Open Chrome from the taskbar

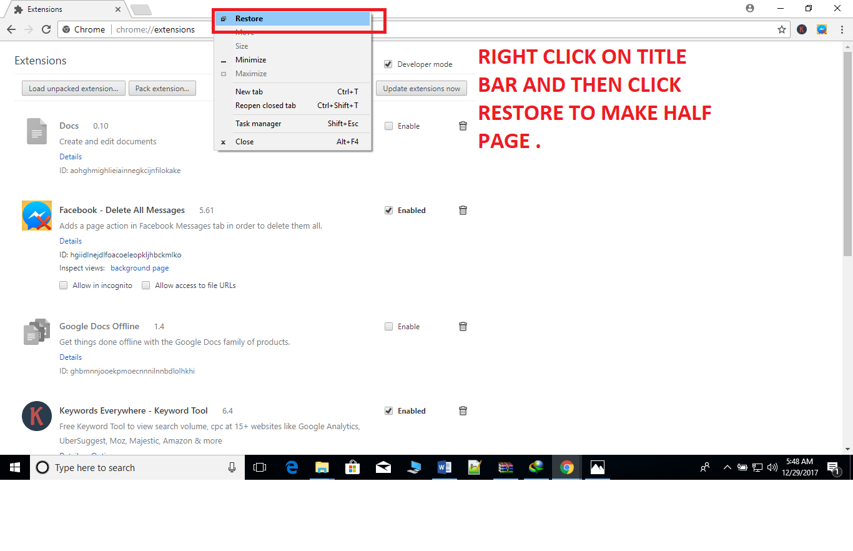click(566, 467)
